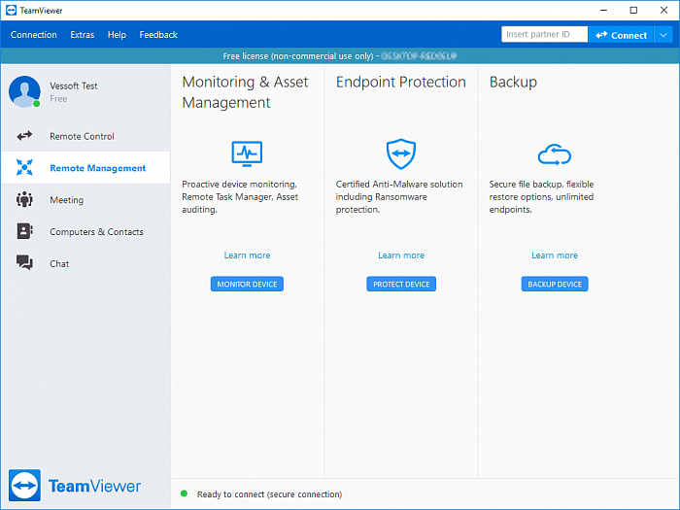Go to the Meeting section
This screenshot has width=680, height=510.
click(x=85, y=199)
